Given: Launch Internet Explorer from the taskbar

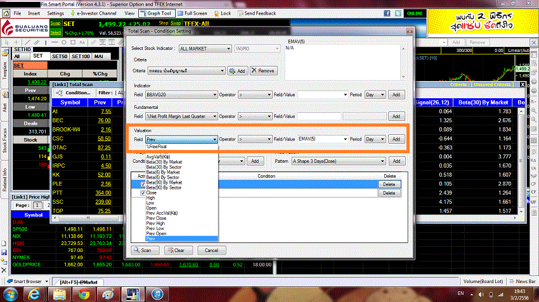Looking at the screenshot, I should tap(34, 294).
